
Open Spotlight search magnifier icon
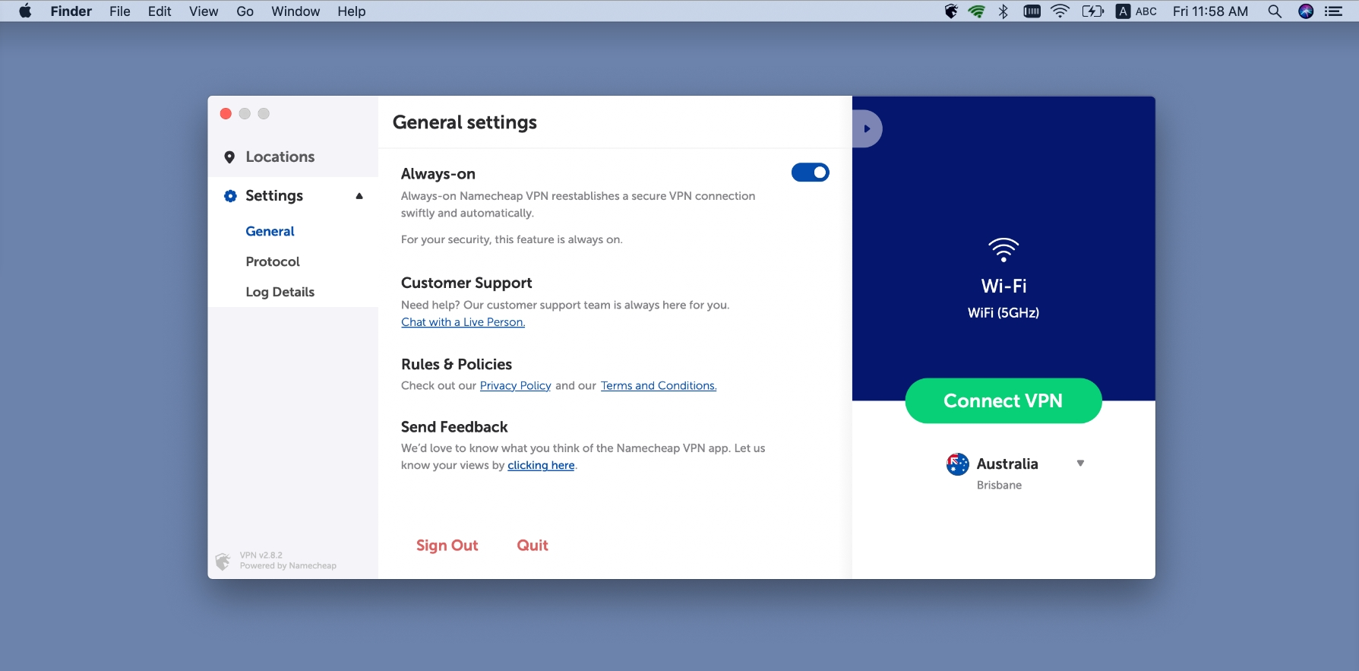coord(1275,11)
